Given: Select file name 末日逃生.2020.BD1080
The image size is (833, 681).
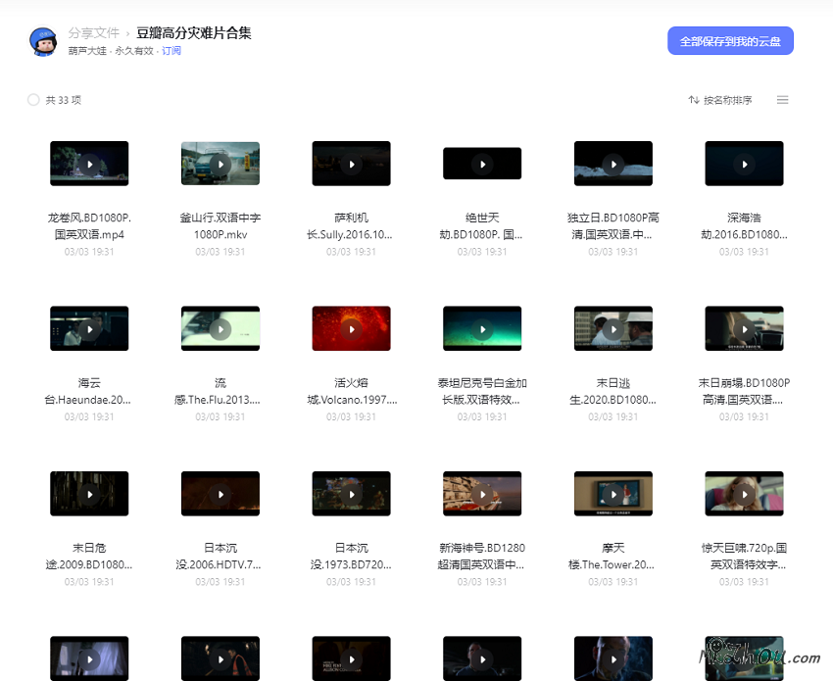Looking at the screenshot, I should pyautogui.click(x=613, y=391).
